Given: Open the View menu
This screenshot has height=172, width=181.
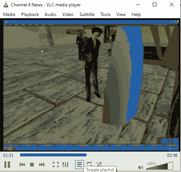Looking at the screenshot, I should coord(121,14).
